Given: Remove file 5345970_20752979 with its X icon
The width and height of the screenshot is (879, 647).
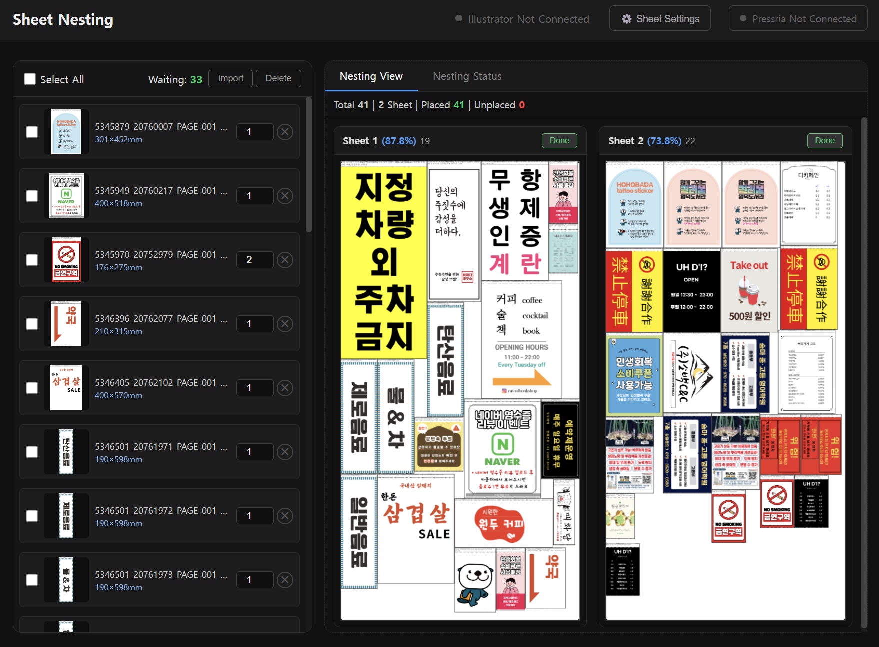Looking at the screenshot, I should [x=285, y=260].
